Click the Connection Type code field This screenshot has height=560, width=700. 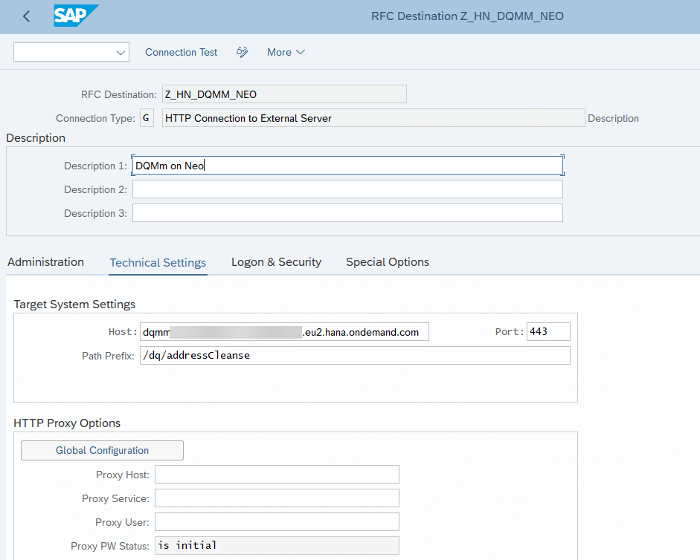pyautogui.click(x=147, y=118)
